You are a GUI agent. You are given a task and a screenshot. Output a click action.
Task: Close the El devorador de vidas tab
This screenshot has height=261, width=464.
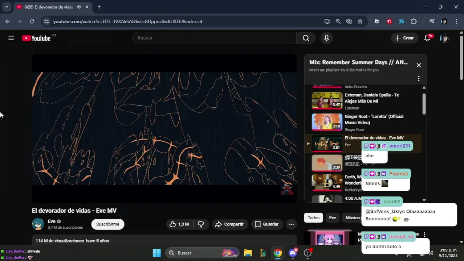click(87, 7)
